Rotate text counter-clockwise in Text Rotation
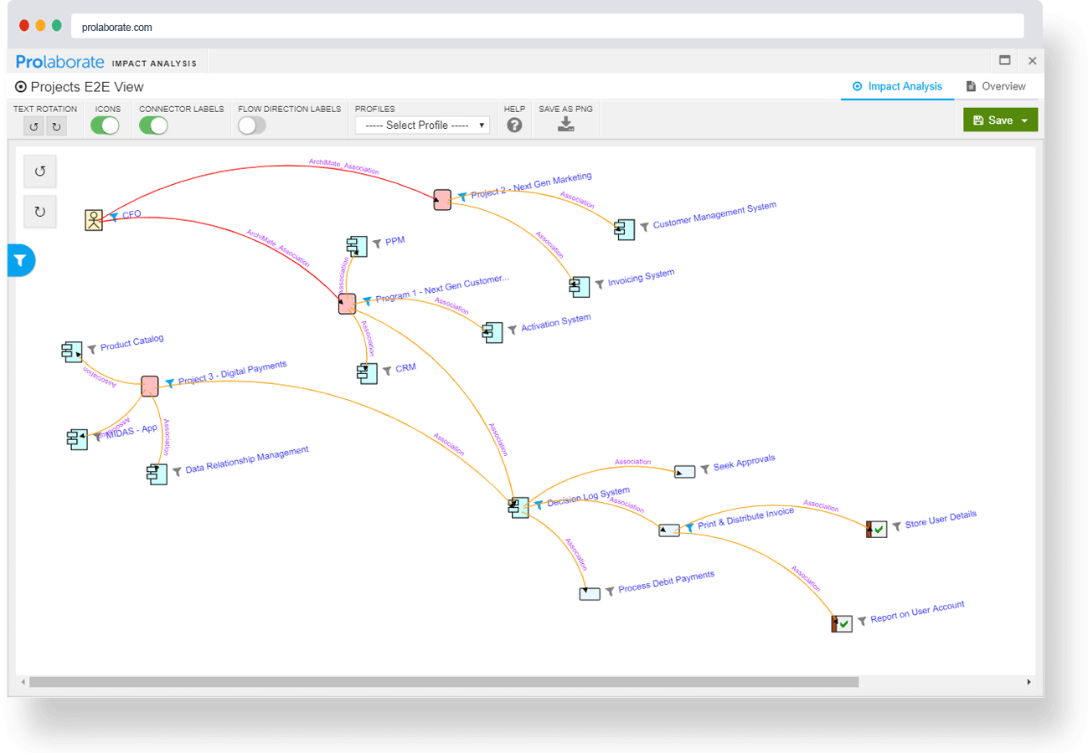1088x753 pixels. pyautogui.click(x=34, y=126)
